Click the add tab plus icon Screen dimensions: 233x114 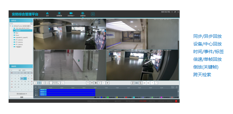[x=93, y=14]
